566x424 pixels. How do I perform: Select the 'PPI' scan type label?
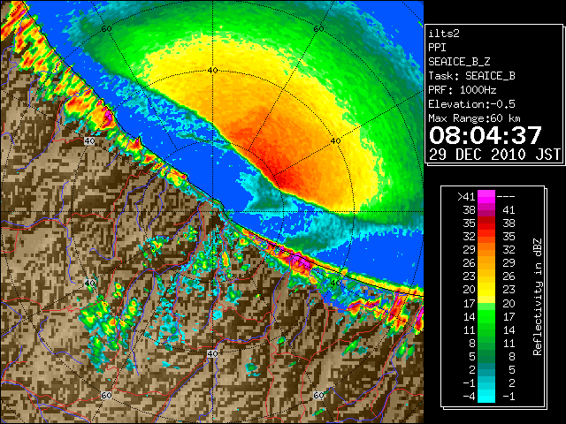pos(437,48)
